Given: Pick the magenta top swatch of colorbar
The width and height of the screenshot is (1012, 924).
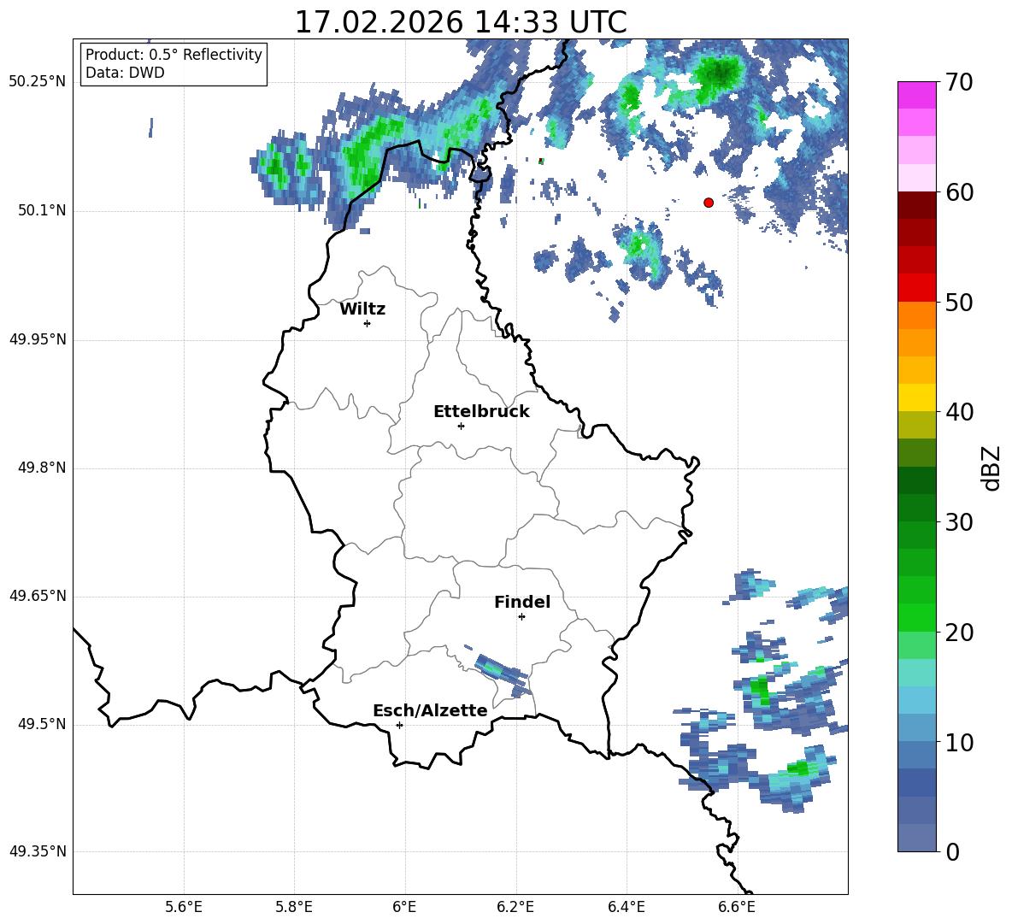Looking at the screenshot, I should 916,96.
